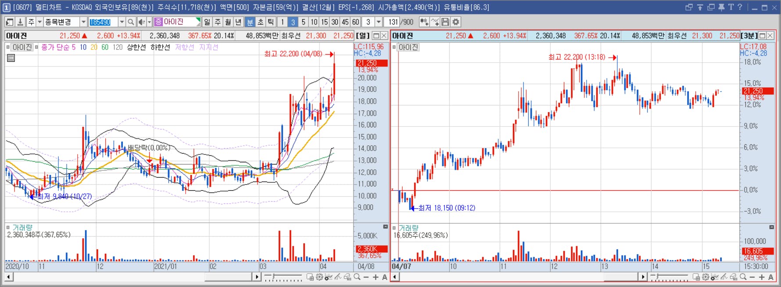Image resolution: width=781 pixels, height=287 pixels.
Task: Click the 60 minute interval button
Action: [x=355, y=22]
